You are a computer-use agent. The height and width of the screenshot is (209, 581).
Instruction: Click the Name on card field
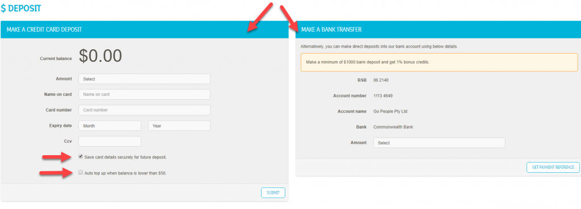(145, 95)
